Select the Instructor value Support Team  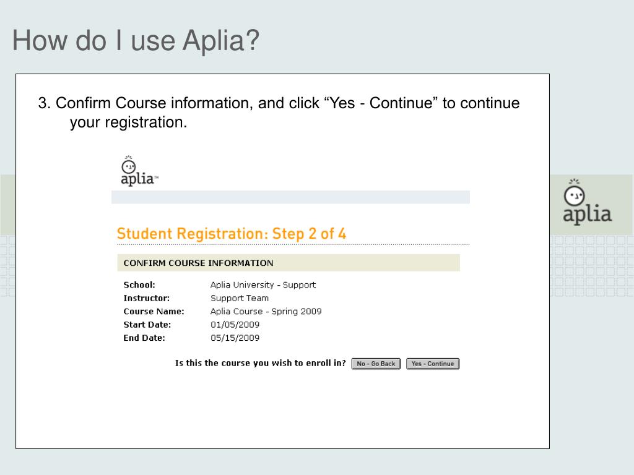tap(240, 298)
